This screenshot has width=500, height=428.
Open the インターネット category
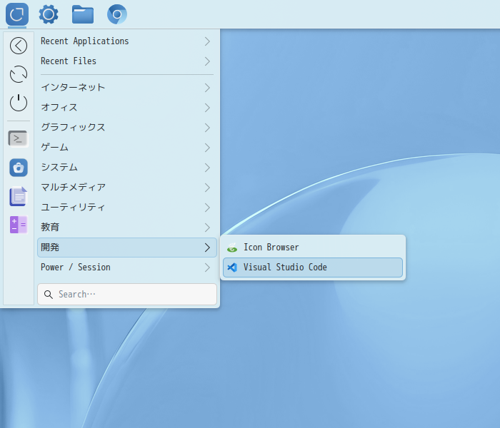tap(127, 88)
